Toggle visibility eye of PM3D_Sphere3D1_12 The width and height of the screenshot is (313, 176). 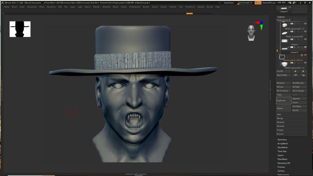305,63
